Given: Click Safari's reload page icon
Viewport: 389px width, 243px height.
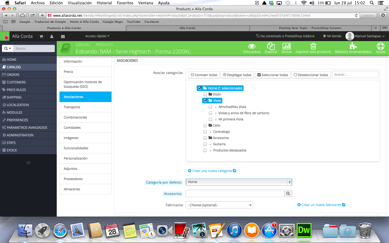Looking at the screenshot, I should 356,16.
